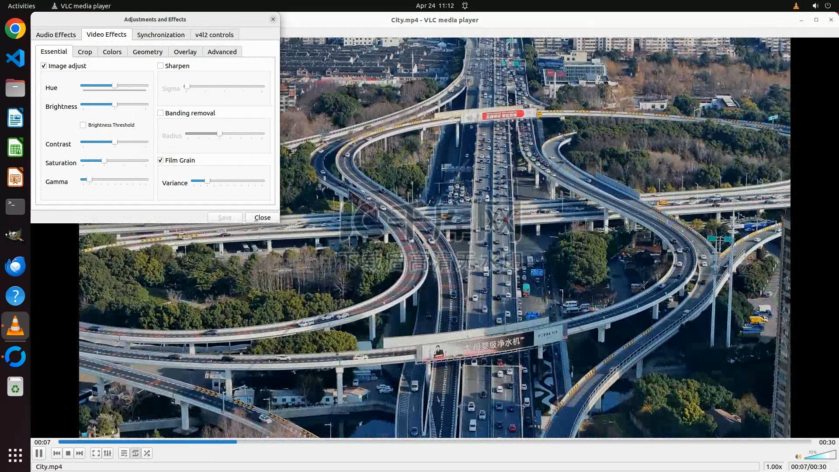Enable random shuffle playback
The image size is (839, 472).
click(x=147, y=453)
